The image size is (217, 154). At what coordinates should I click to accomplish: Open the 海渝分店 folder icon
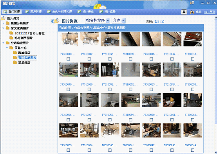(15, 53)
